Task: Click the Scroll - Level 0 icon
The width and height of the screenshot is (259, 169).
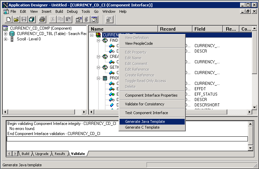Action: click(x=12, y=39)
